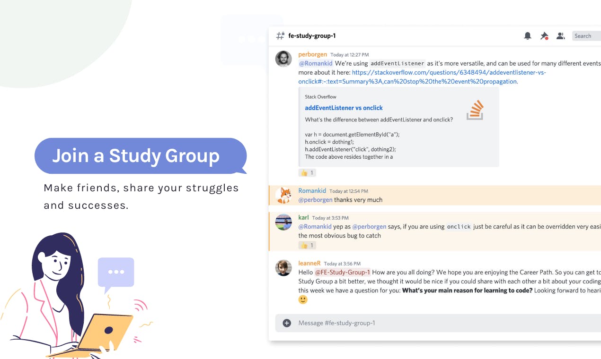Open perborgen's avatar
The width and height of the screenshot is (601, 359).
(x=283, y=59)
